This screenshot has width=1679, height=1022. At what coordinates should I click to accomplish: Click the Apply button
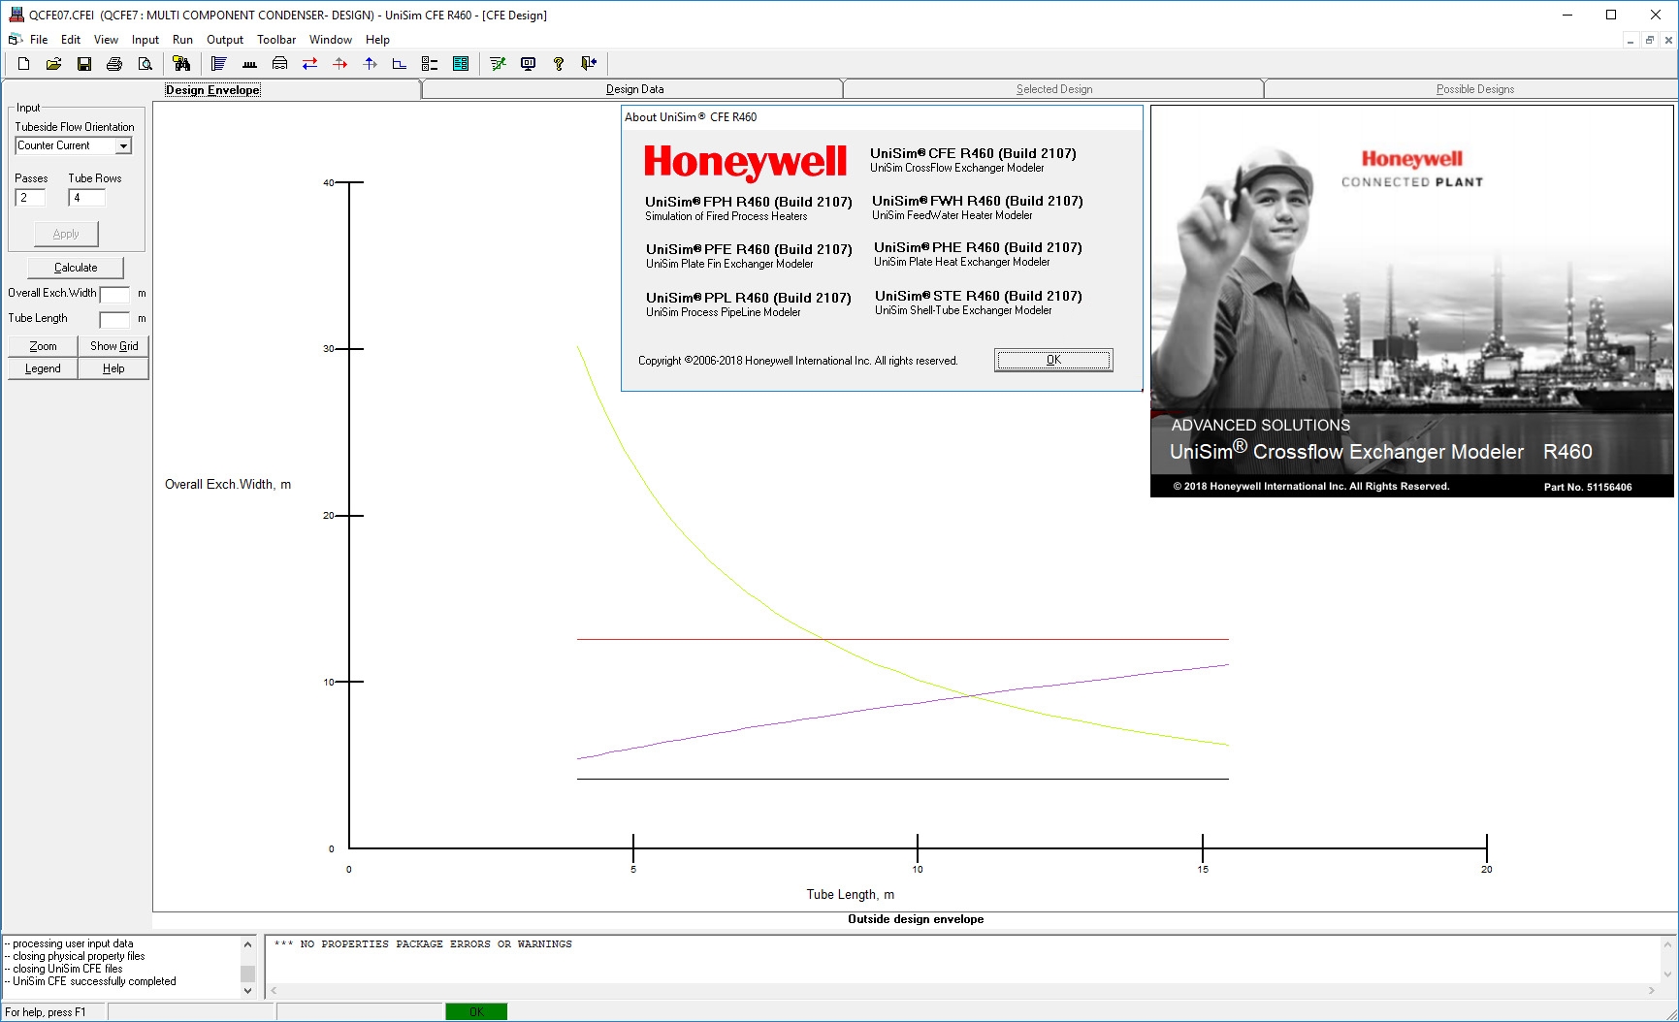pos(66,234)
